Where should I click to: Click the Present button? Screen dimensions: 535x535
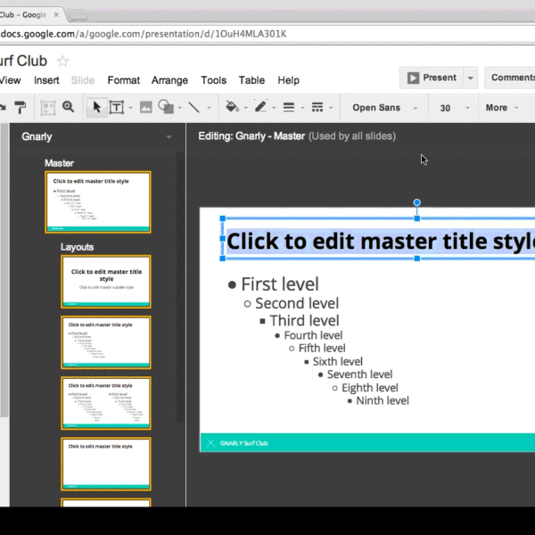click(432, 78)
